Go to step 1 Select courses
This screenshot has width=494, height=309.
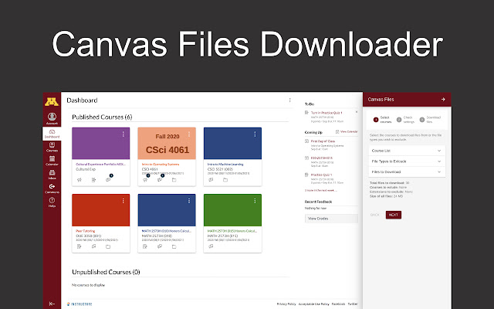tap(382, 120)
